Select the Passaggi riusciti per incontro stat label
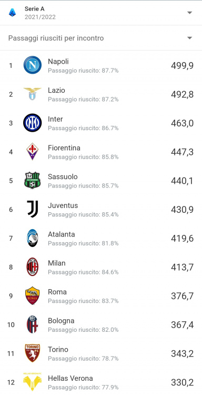Screen dimensions: 202x395 56,38
